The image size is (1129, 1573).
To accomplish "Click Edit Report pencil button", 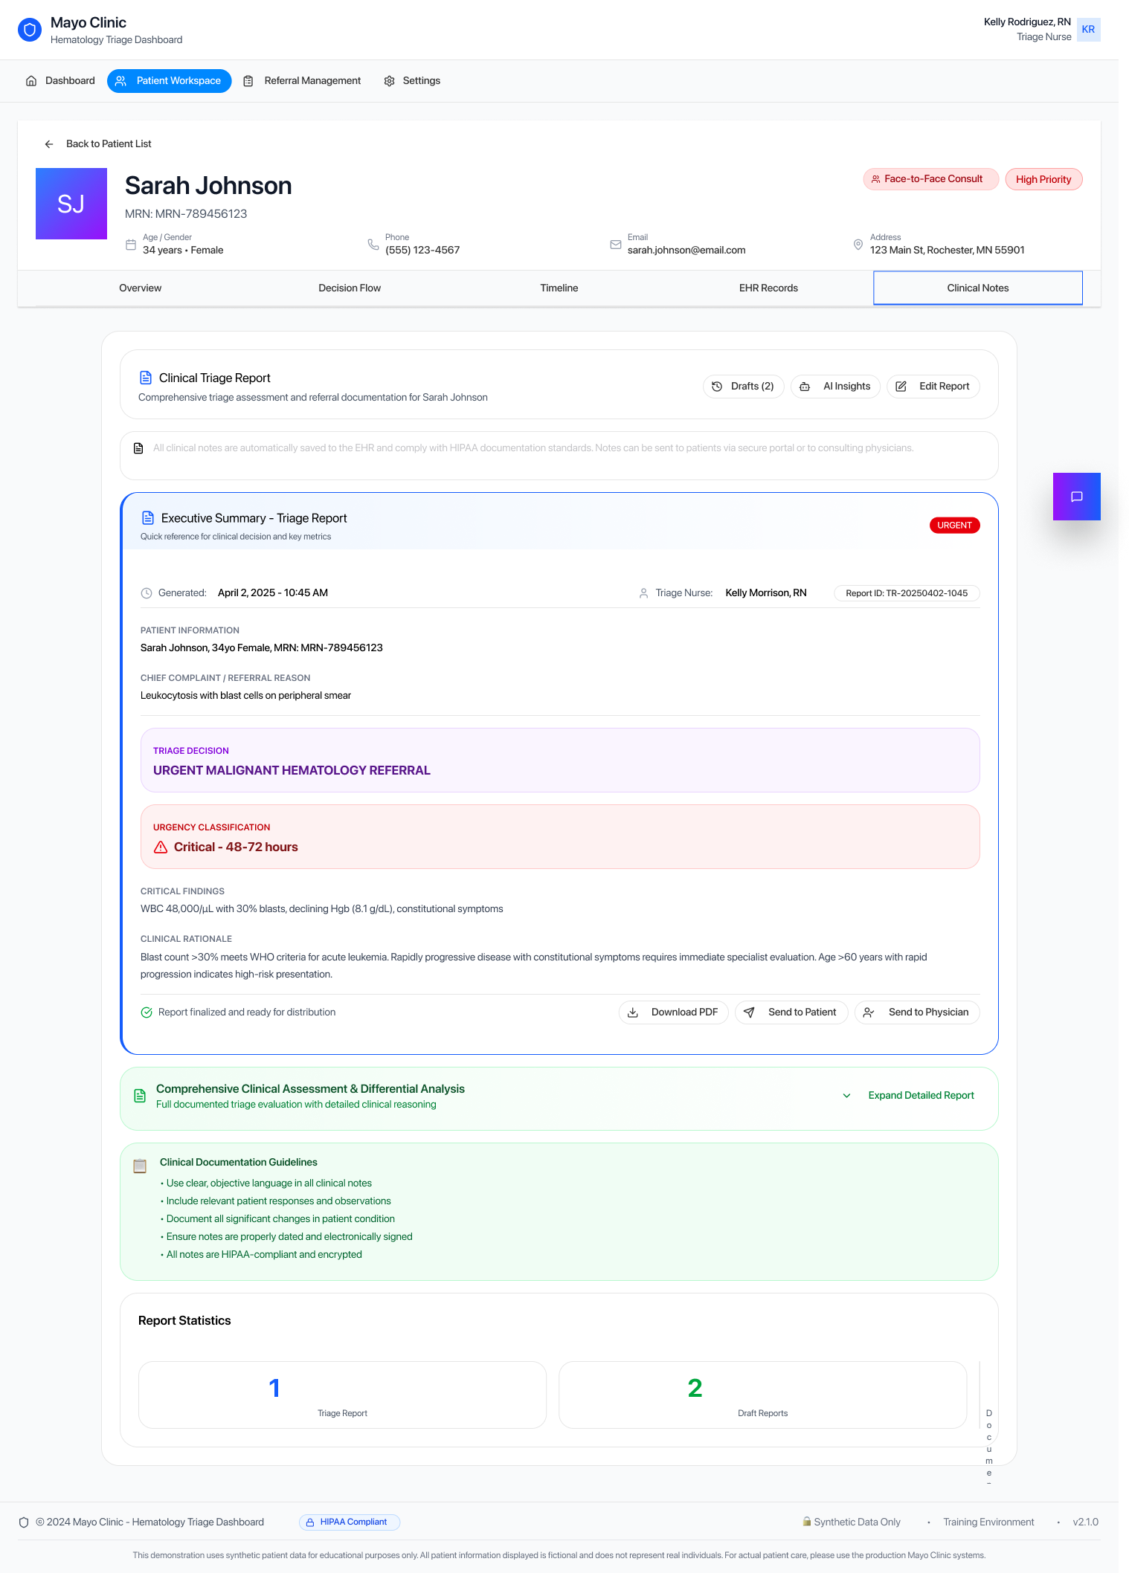I will 933,387.
